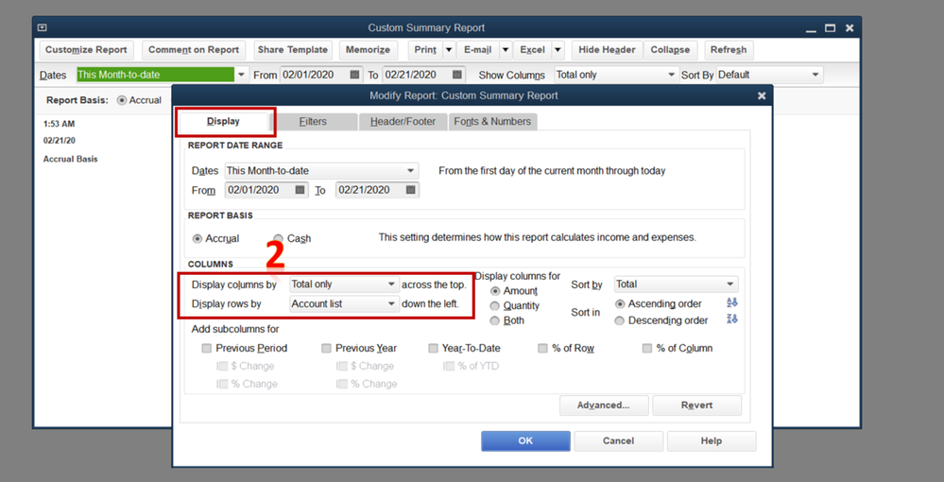Viewport: 944px width, 482px height.
Task: Confirm with the OK button
Action: [x=525, y=441]
